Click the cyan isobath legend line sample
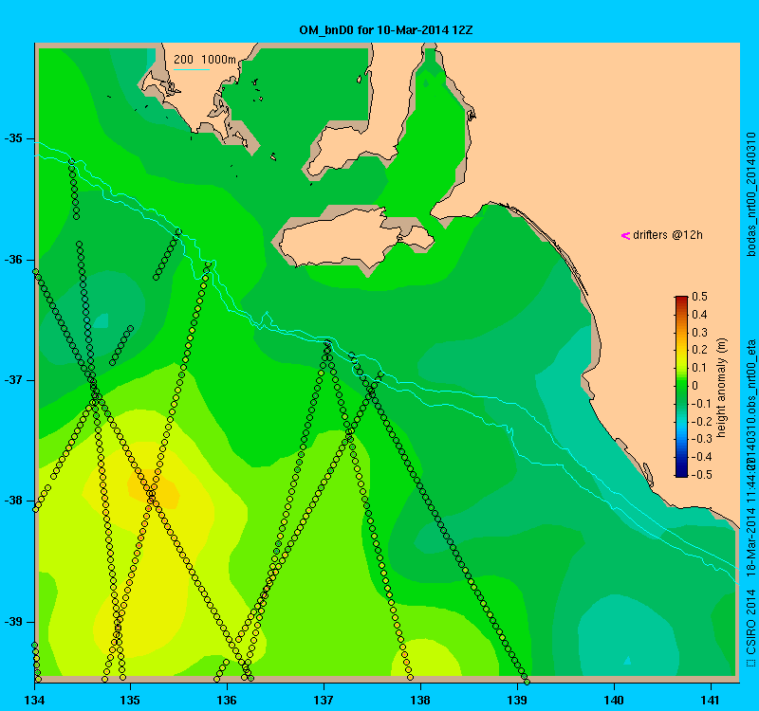 click(x=192, y=69)
